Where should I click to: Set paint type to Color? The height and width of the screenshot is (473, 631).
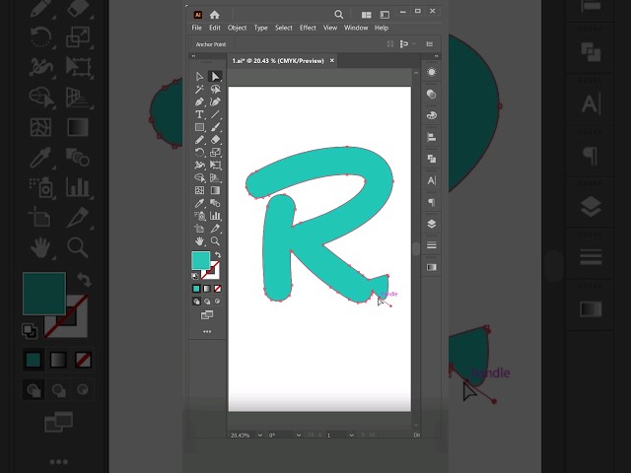pyautogui.click(x=196, y=289)
